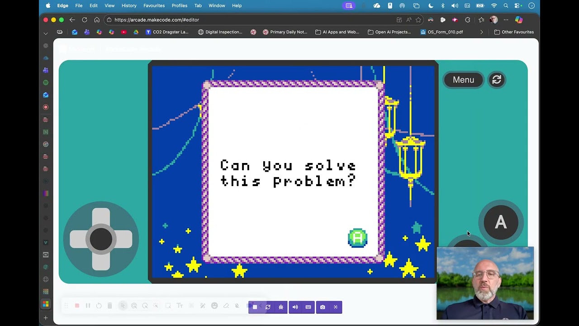Open the Google Drive bookmark icon
The height and width of the screenshot is (326, 579).
click(136, 32)
